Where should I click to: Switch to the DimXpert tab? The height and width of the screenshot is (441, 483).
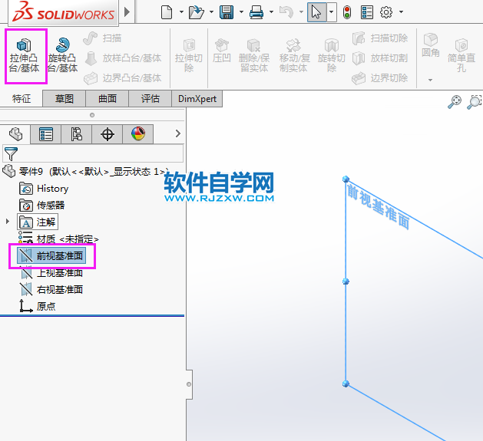coord(197,99)
